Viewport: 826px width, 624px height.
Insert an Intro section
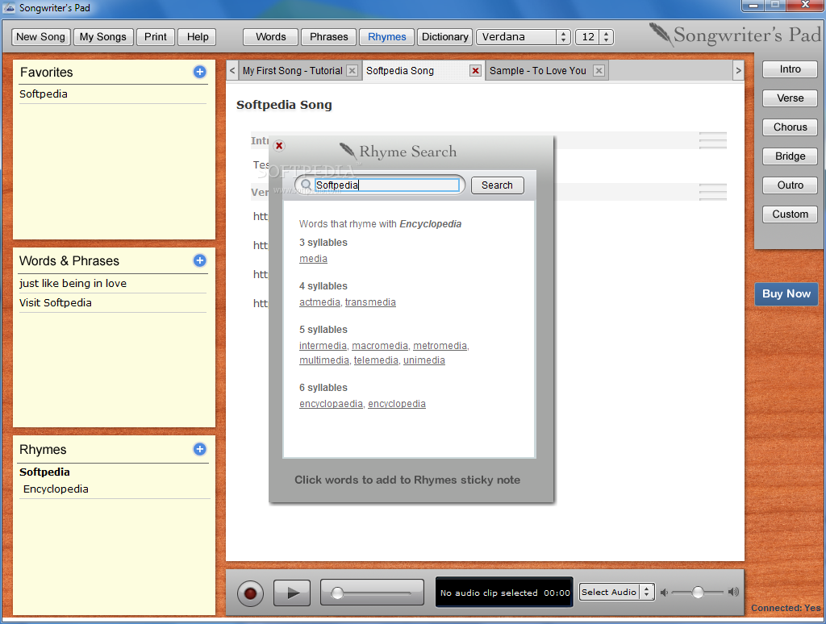(790, 69)
